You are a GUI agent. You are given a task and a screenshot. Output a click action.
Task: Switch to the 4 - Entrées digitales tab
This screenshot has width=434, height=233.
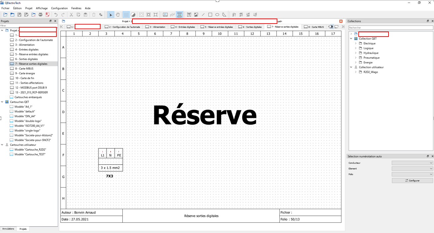[183, 27]
